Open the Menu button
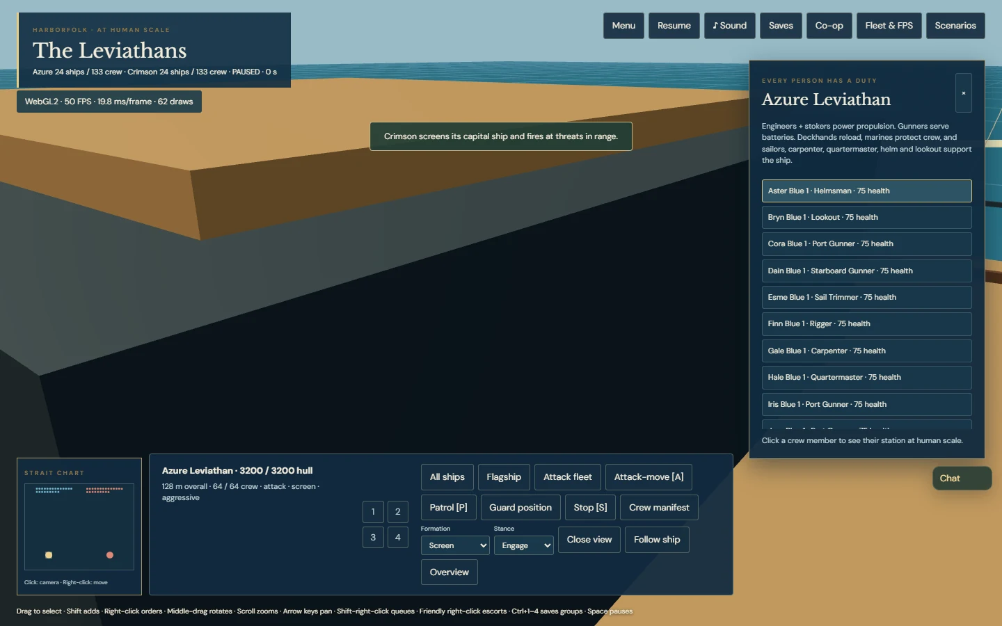 623,26
